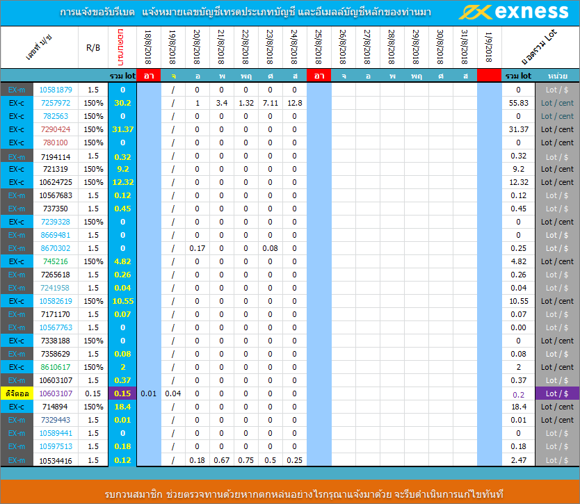Select account number 721319
Screen dimensions: 580x504
56,170
